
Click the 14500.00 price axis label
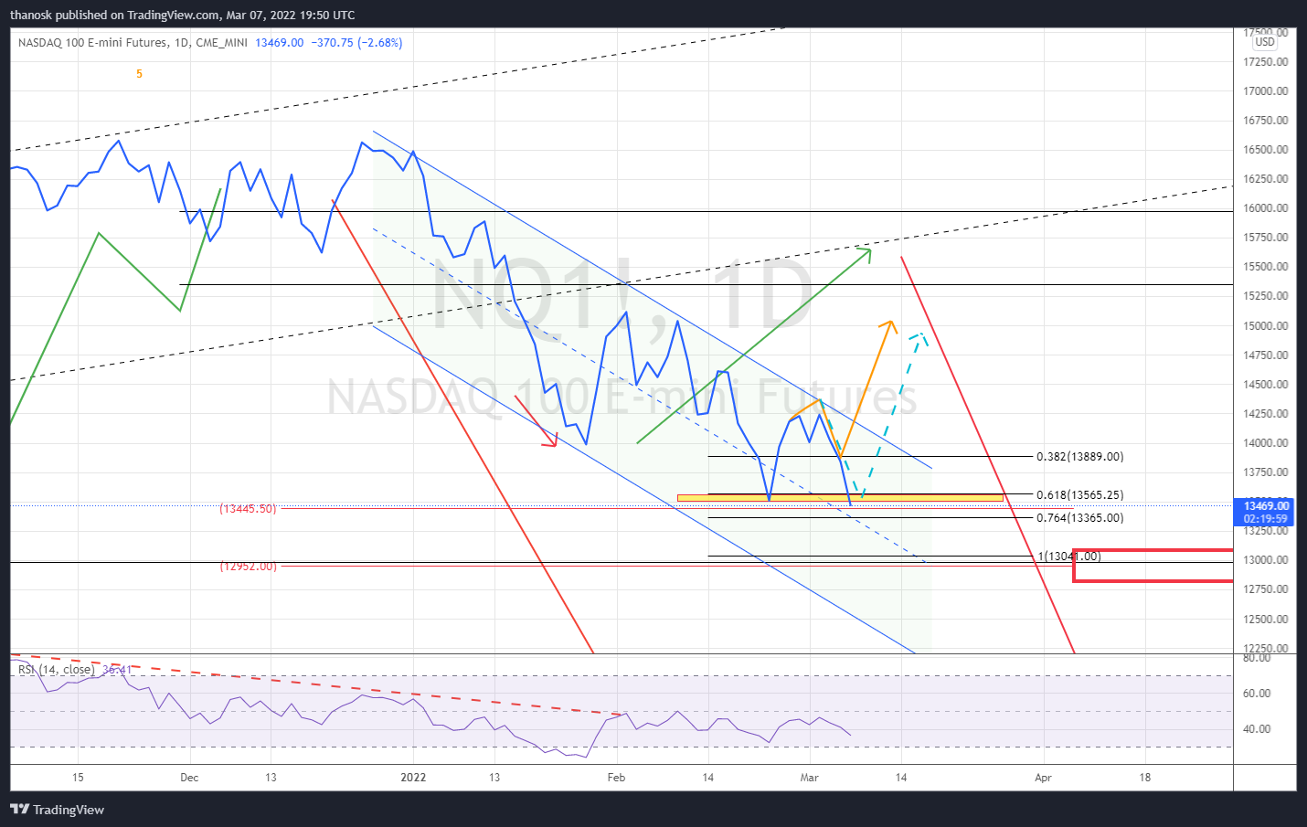pyautogui.click(x=1266, y=385)
